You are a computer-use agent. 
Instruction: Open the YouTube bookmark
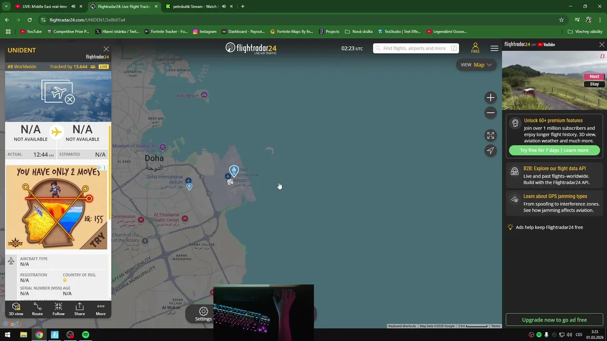(31, 32)
